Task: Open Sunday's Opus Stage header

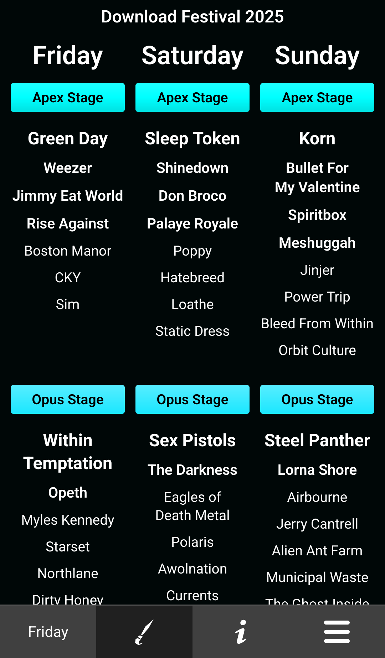Action: (x=317, y=400)
